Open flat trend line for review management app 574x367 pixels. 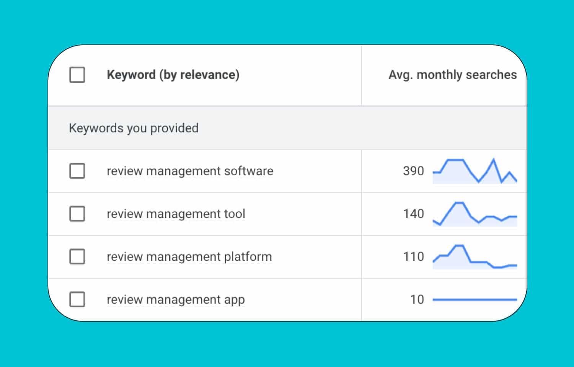(475, 300)
